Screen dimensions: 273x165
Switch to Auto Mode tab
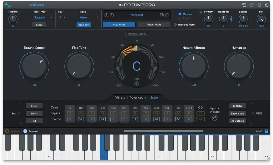pyautogui.click(x=119, y=24)
